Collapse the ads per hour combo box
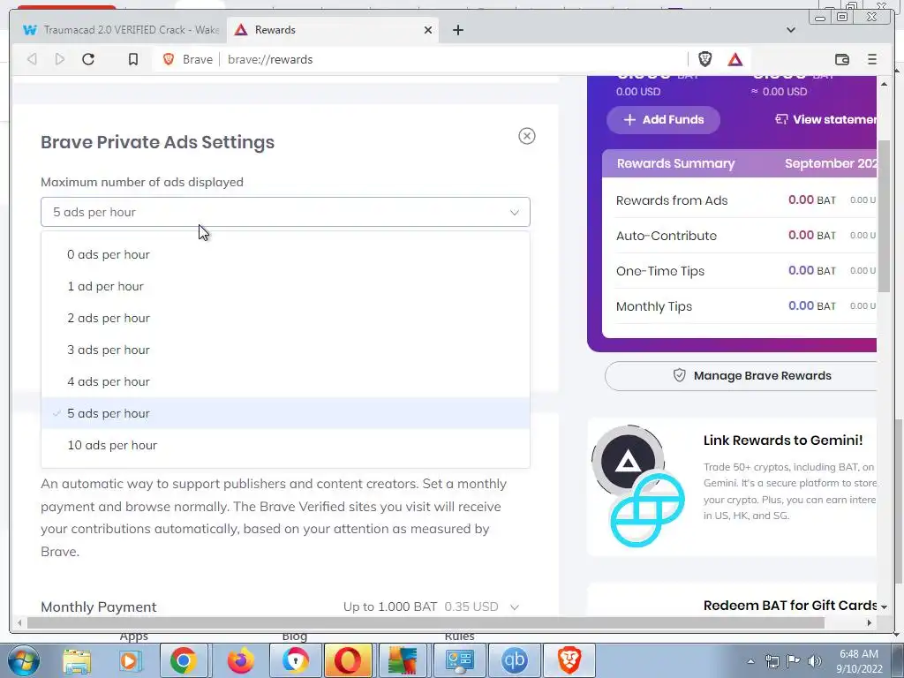The height and width of the screenshot is (678, 904). tap(285, 212)
